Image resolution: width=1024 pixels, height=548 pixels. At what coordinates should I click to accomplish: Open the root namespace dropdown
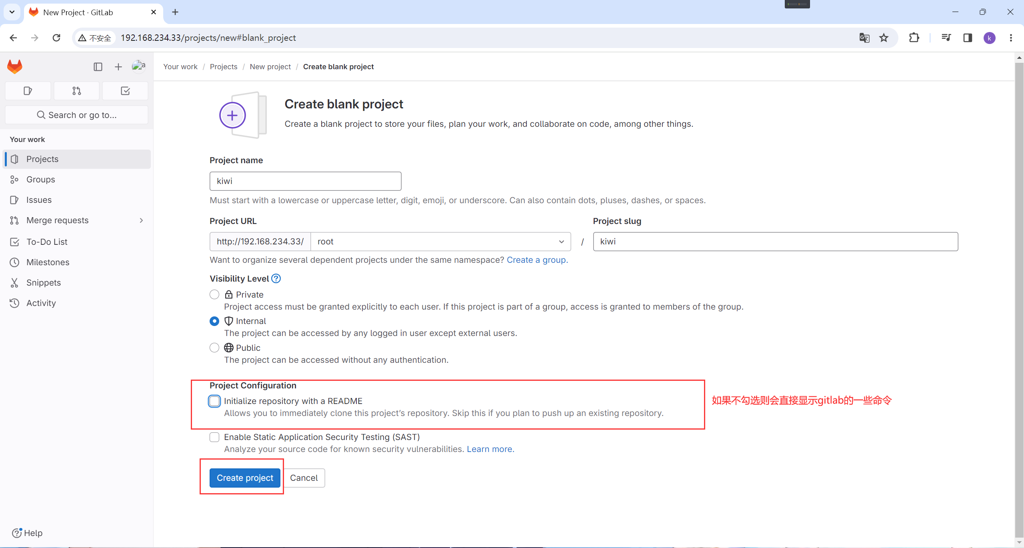(x=440, y=242)
